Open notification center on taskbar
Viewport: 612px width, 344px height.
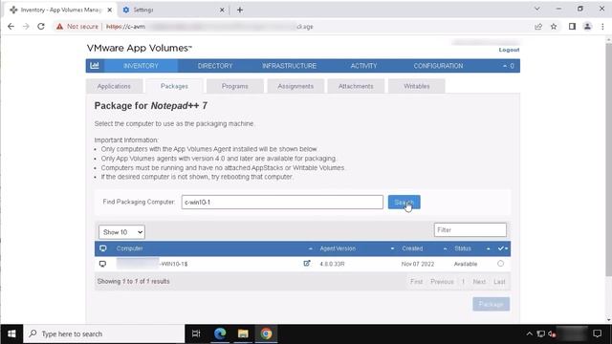pyautogui.click(x=597, y=333)
